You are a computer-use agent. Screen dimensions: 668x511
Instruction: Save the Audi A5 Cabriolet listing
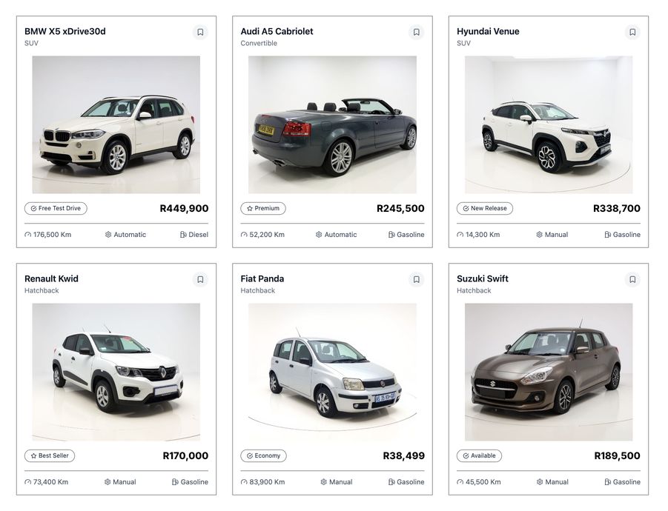pos(417,32)
